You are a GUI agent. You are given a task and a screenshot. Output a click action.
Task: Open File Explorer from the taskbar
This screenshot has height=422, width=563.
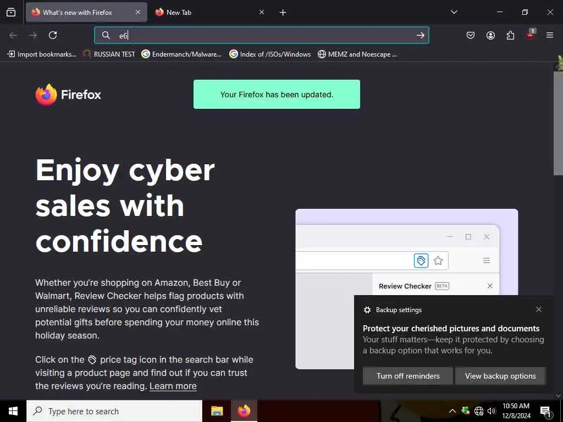217,411
